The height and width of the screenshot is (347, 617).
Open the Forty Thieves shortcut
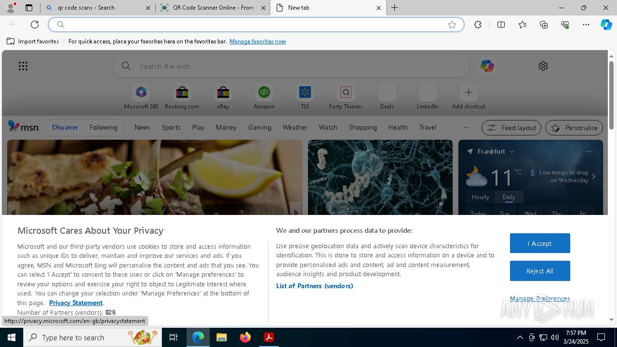pyautogui.click(x=346, y=96)
